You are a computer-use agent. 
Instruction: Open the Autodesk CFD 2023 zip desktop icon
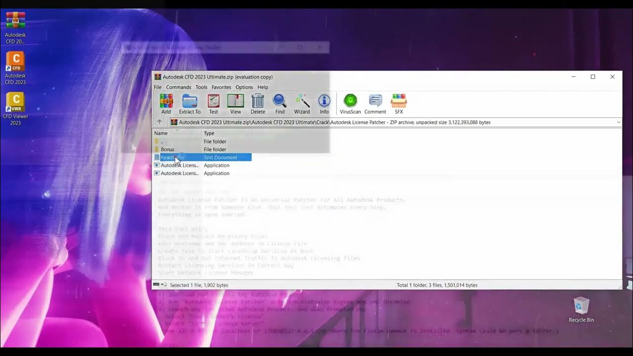(15, 28)
